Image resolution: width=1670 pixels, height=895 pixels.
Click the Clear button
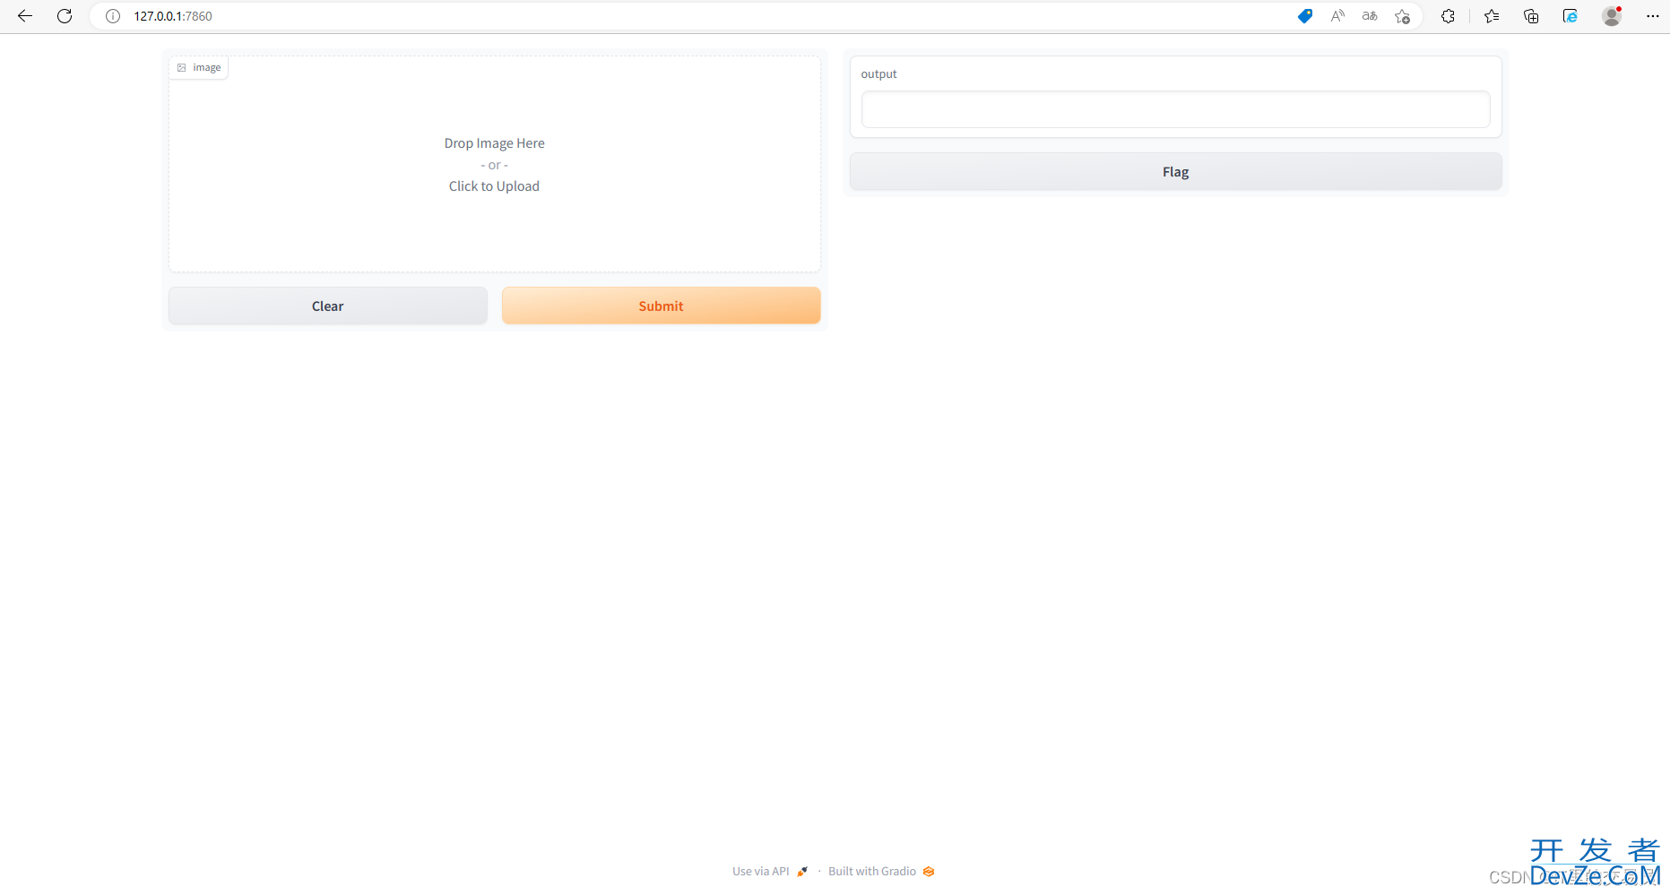328,306
